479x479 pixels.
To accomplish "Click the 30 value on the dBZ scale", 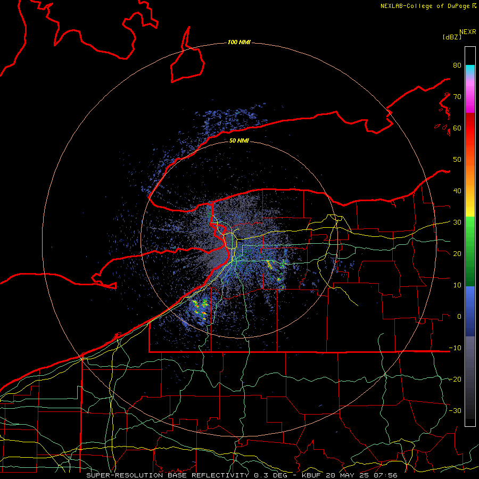I will 457,222.
